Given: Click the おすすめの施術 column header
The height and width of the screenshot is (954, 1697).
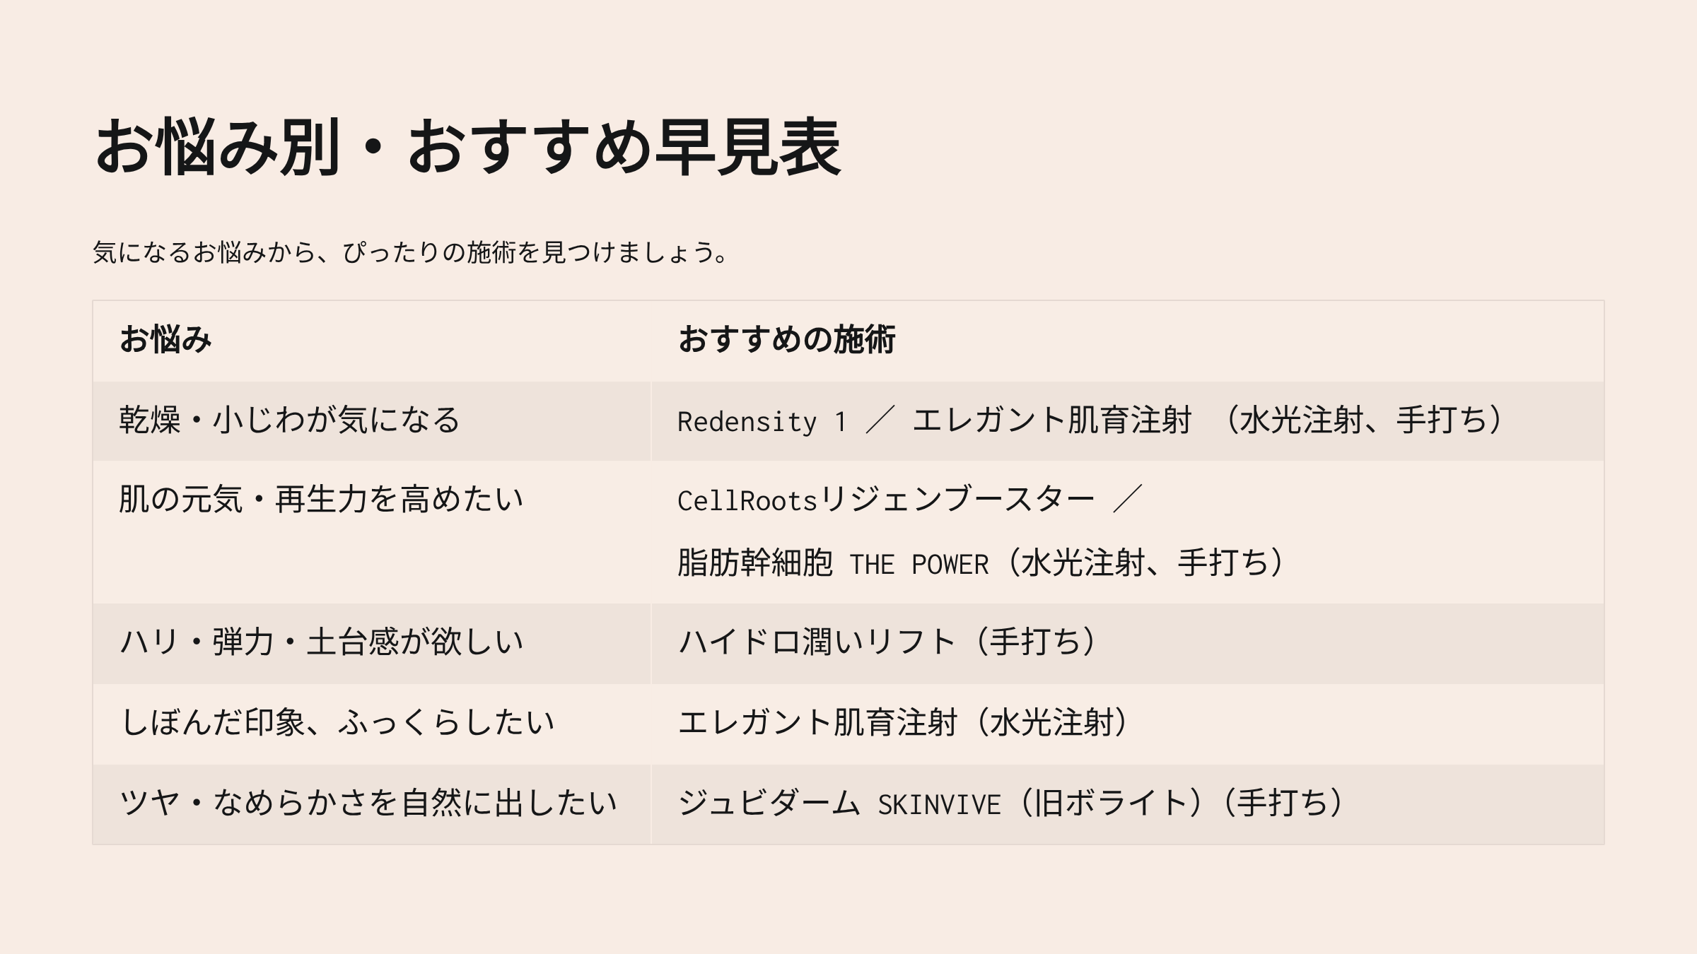Looking at the screenshot, I should click(x=786, y=340).
